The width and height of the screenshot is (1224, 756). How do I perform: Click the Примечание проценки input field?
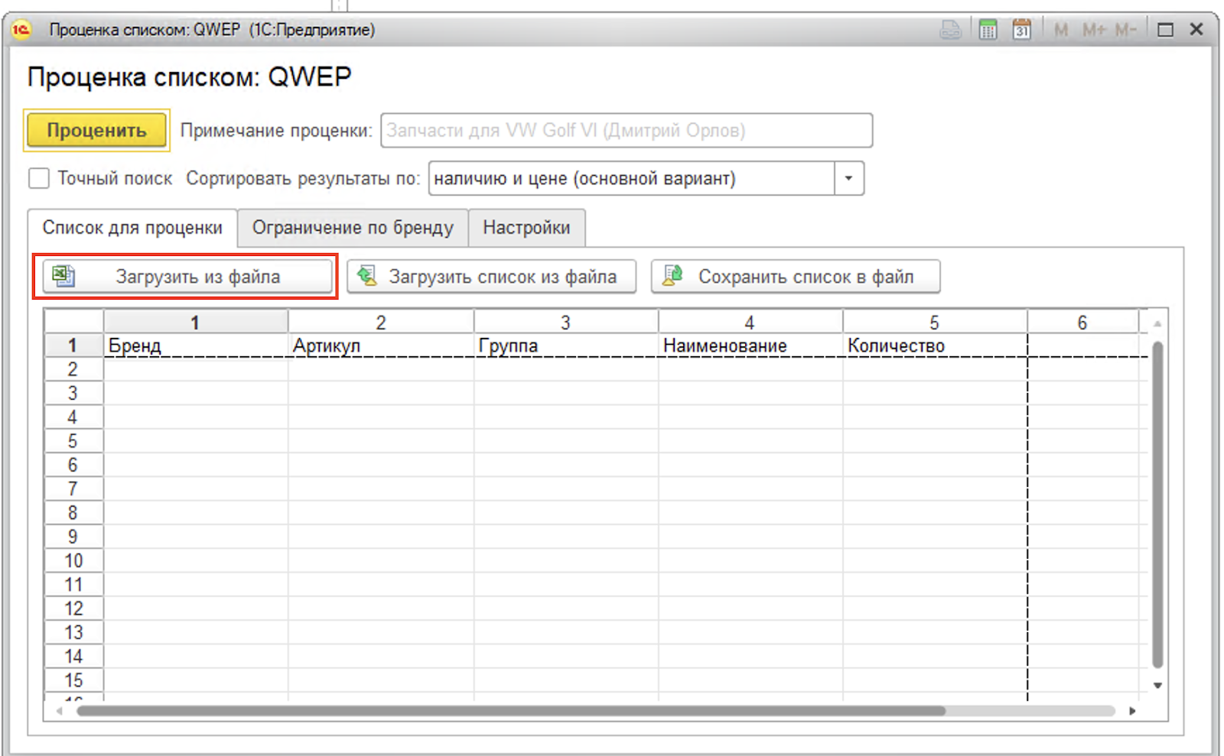(x=627, y=130)
